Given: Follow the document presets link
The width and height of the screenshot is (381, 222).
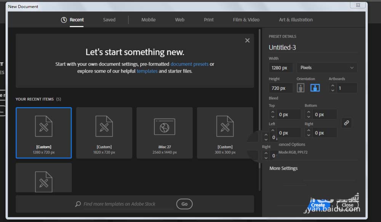Looking at the screenshot, I should click(189, 64).
